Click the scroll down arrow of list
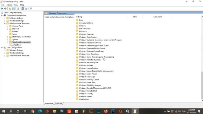203x114 pixels. 202,101
